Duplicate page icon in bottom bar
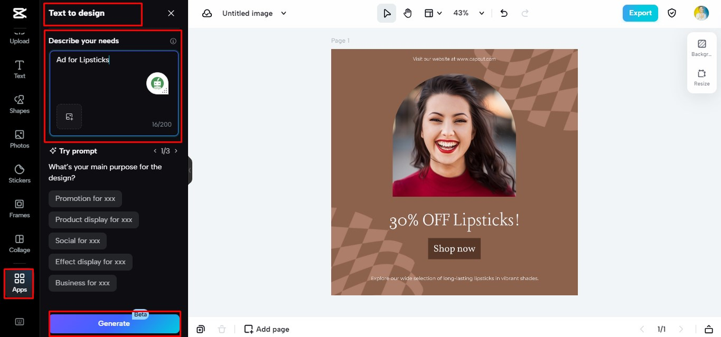Viewport: 721px width, 337px height. (x=201, y=329)
